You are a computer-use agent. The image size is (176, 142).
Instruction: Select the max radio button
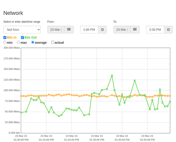pos(18,42)
